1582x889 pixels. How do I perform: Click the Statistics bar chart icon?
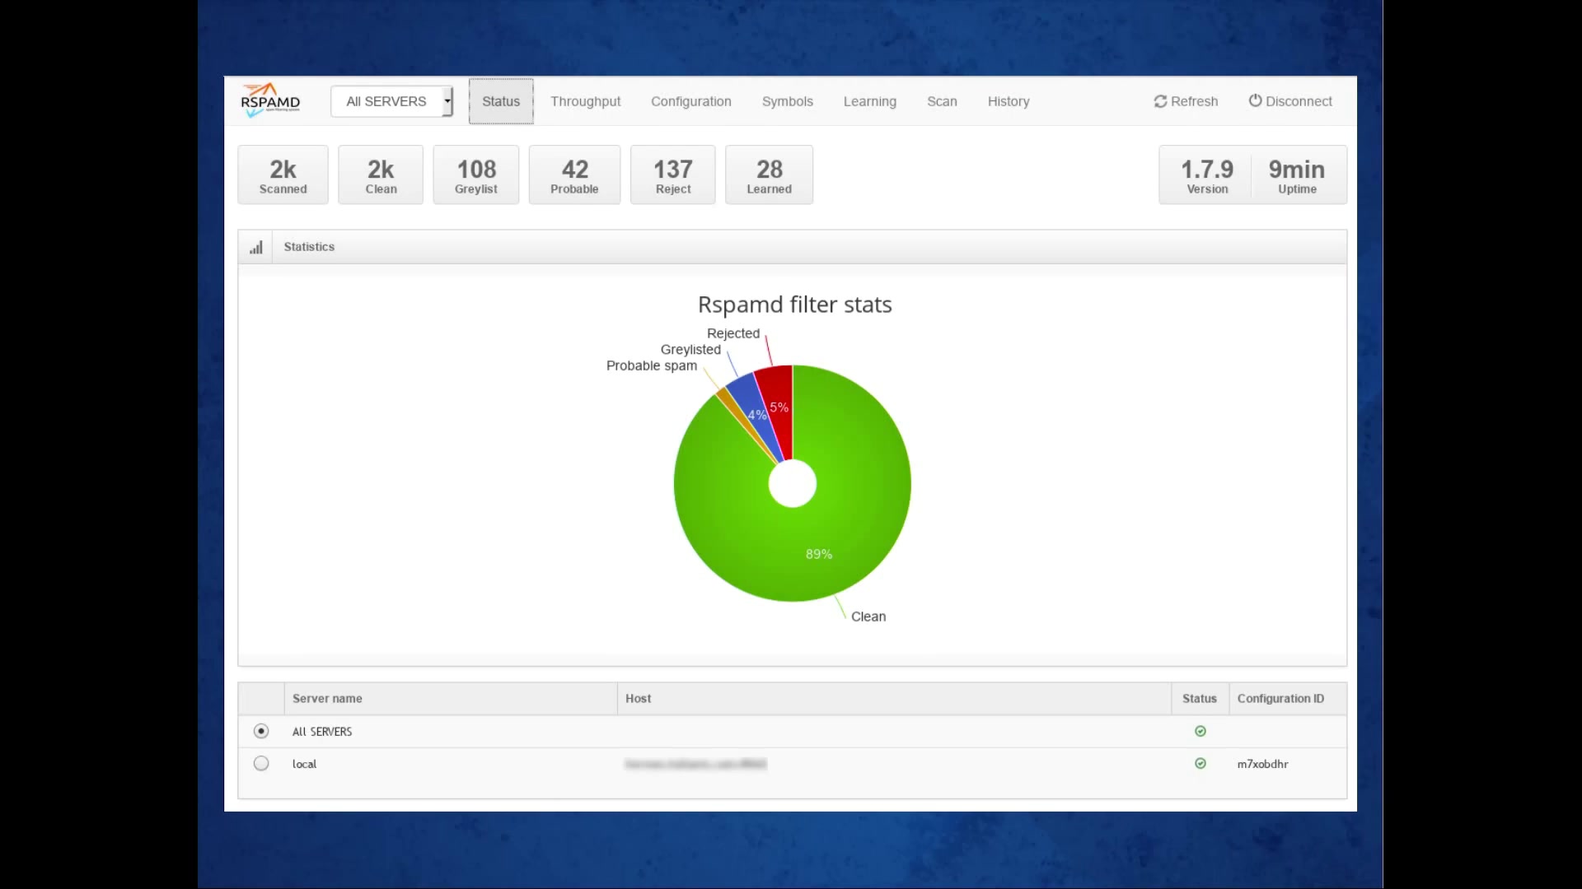(256, 247)
